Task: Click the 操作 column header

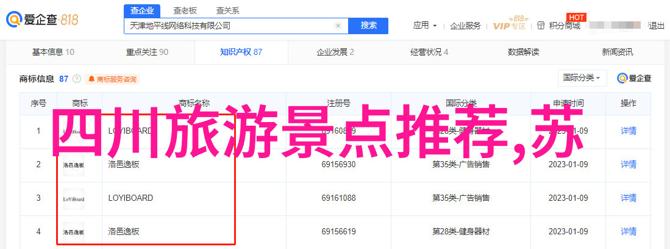Action: (x=628, y=103)
